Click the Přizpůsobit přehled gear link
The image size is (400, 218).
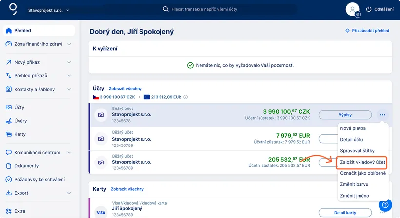click(x=367, y=30)
